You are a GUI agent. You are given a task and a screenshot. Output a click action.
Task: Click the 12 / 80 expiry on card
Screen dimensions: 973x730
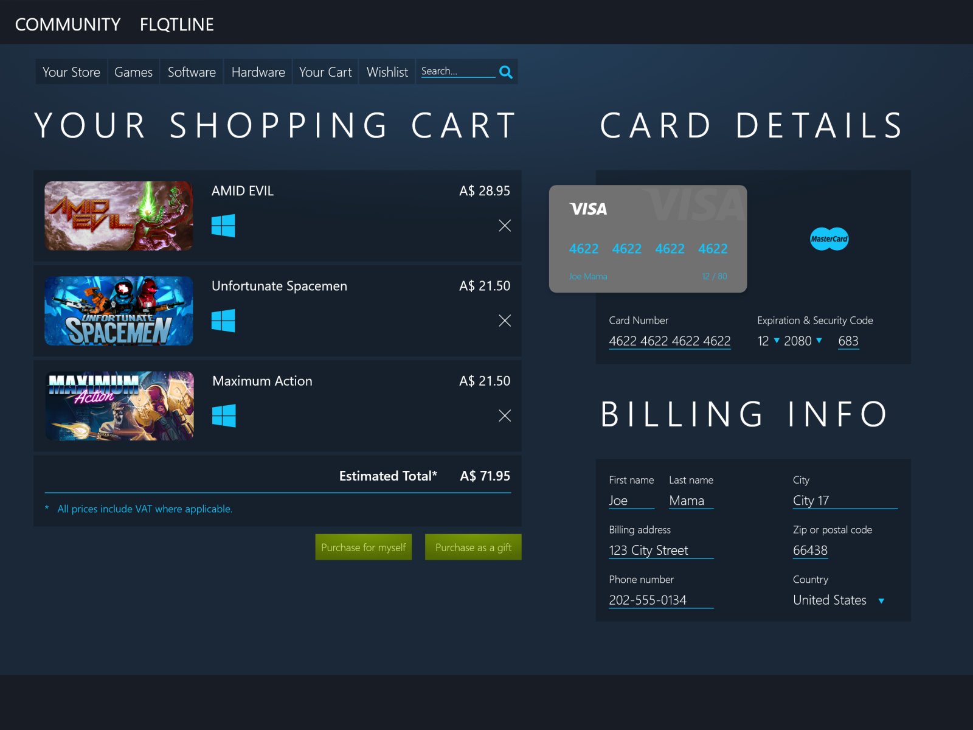[715, 276]
